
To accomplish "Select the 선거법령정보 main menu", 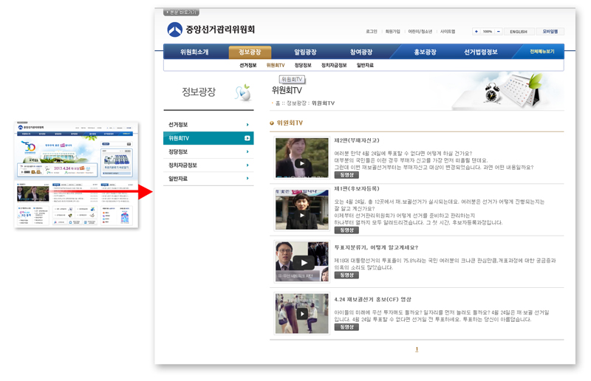I will pos(481,52).
